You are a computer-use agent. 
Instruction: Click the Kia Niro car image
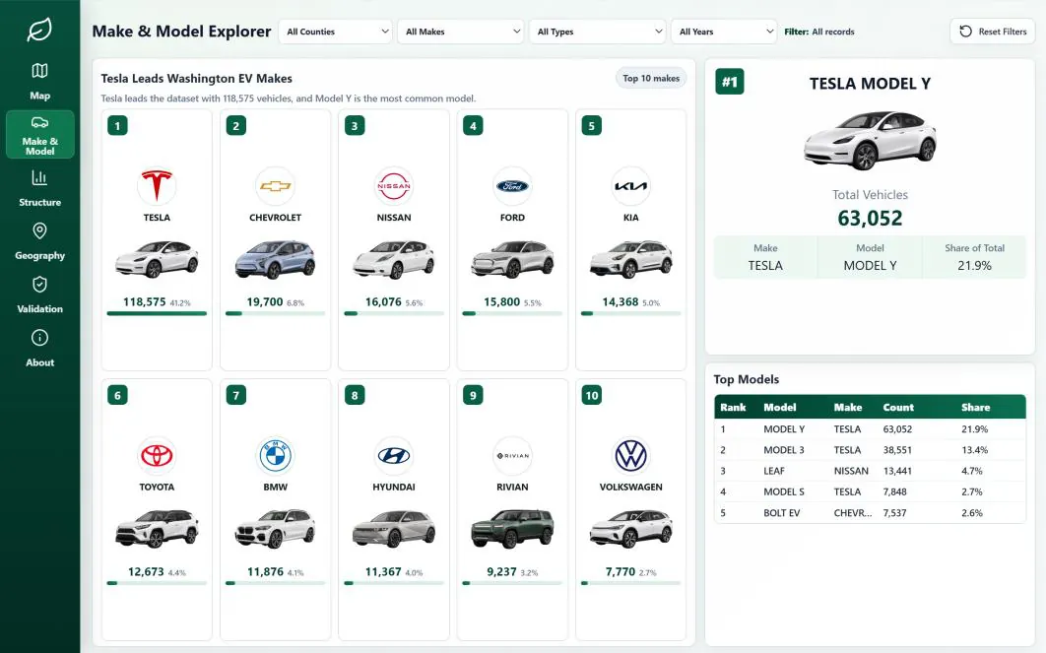pos(630,259)
